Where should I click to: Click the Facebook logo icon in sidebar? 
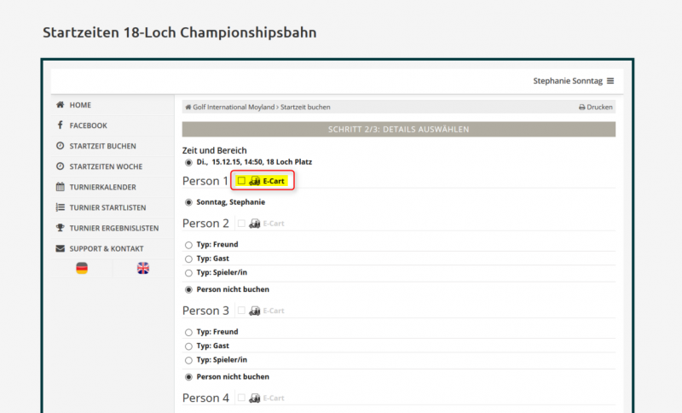(60, 125)
